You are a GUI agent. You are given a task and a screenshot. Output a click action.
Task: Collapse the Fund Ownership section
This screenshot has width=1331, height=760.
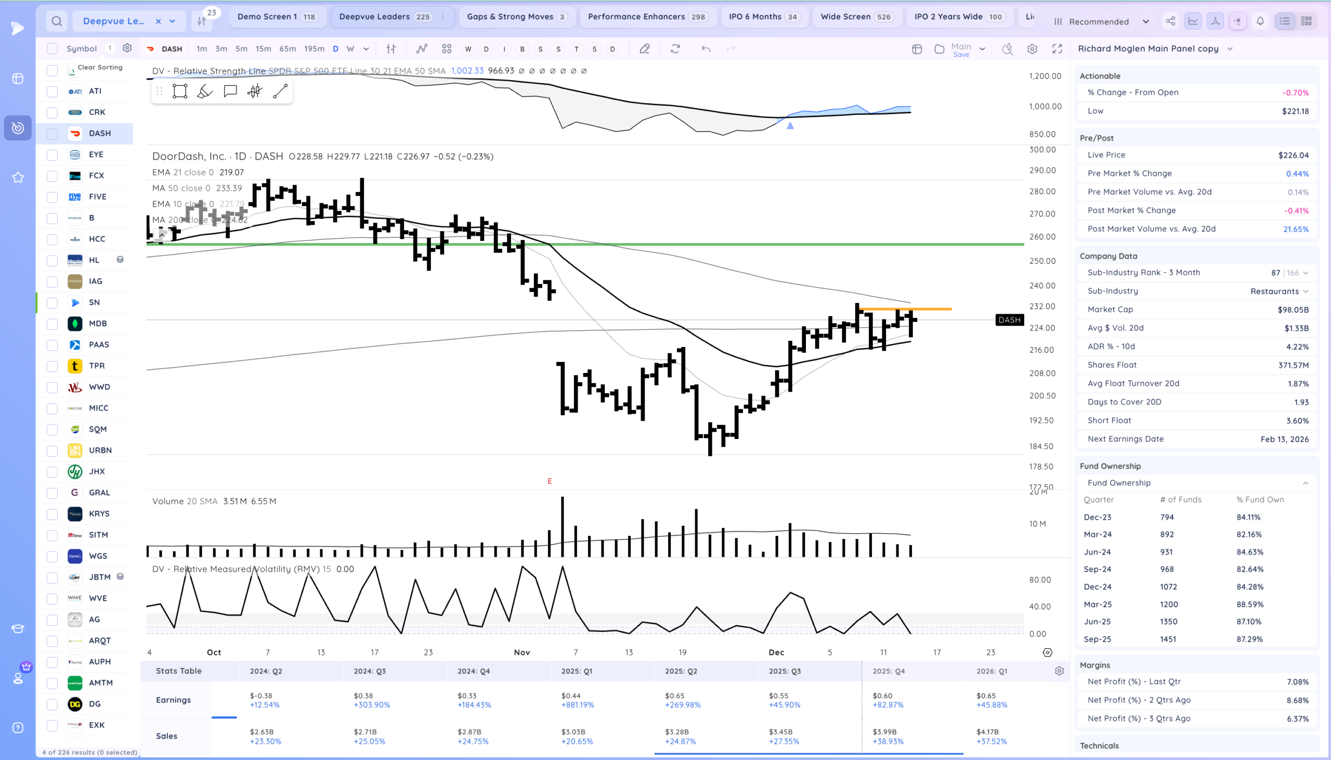click(1306, 483)
